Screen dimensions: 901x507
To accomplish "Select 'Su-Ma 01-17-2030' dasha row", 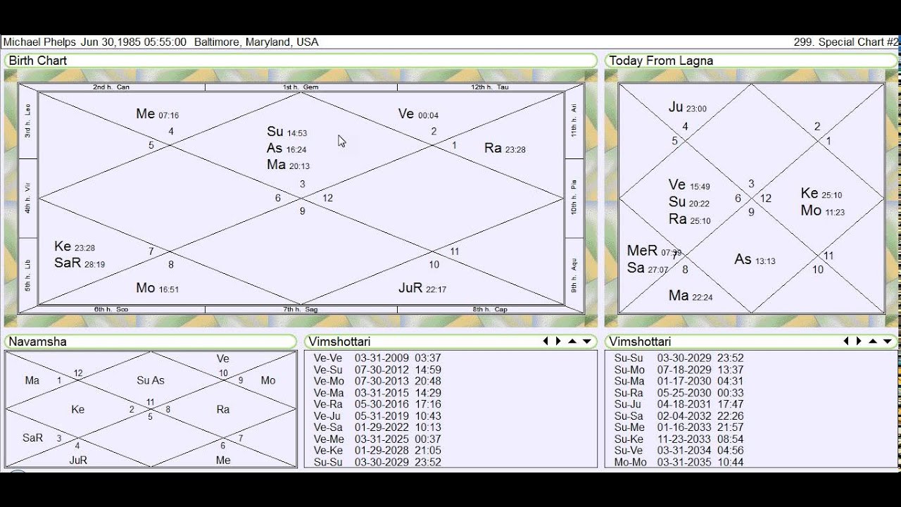I will [679, 382].
